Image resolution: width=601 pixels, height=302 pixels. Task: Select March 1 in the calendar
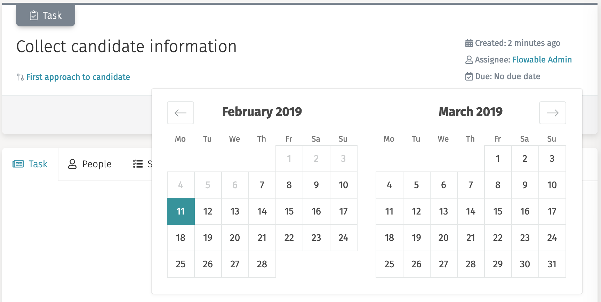click(498, 159)
